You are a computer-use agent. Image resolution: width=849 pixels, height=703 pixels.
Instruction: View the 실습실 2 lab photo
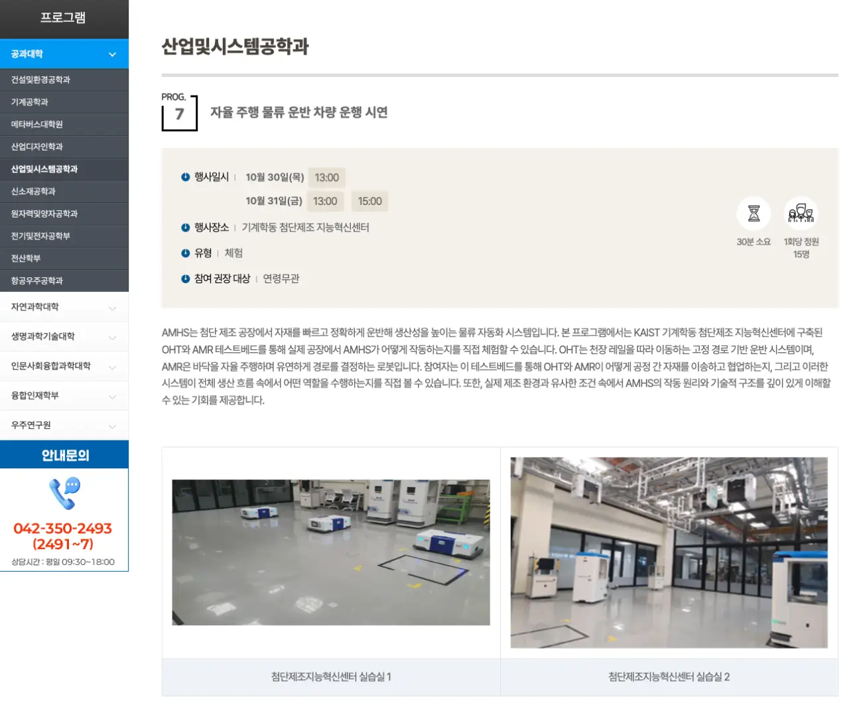coord(669,552)
